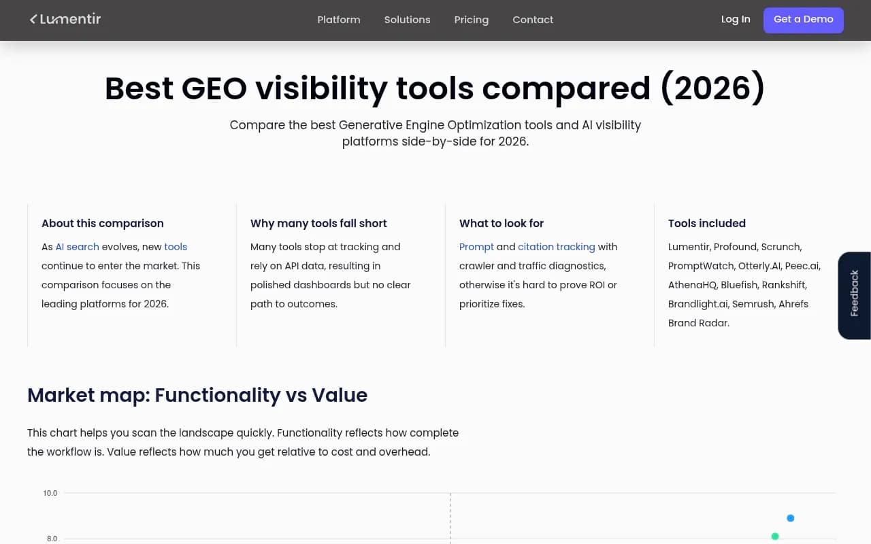The image size is (871, 544).
Task: Click the "What to look for" heading
Action: (502, 223)
